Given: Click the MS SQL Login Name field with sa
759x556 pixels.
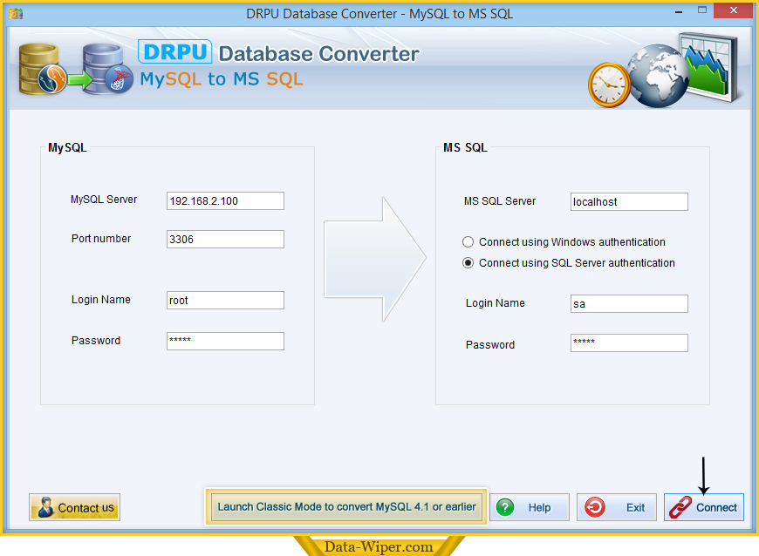Looking at the screenshot, I should point(629,303).
